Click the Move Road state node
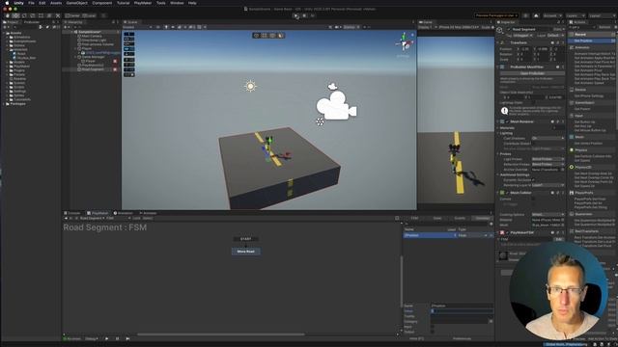618x347 pixels. coord(245,251)
